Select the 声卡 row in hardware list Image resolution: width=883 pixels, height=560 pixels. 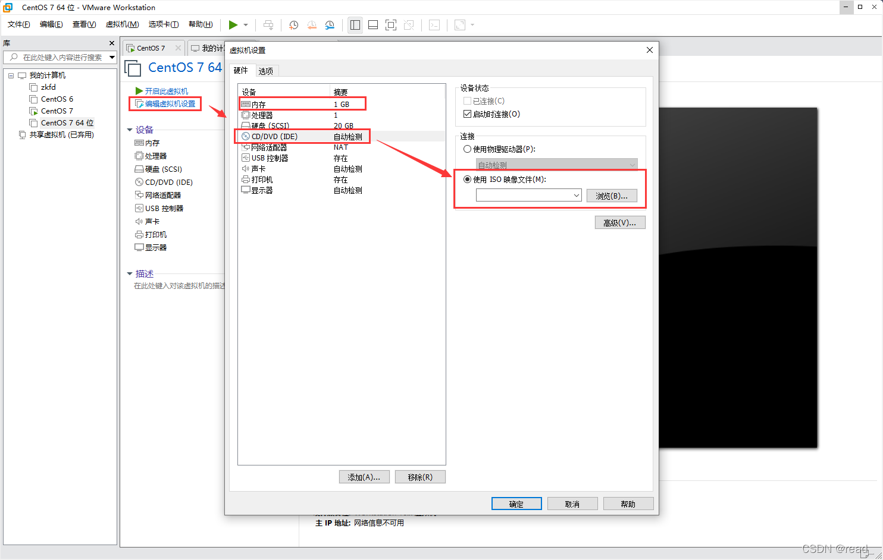point(342,169)
